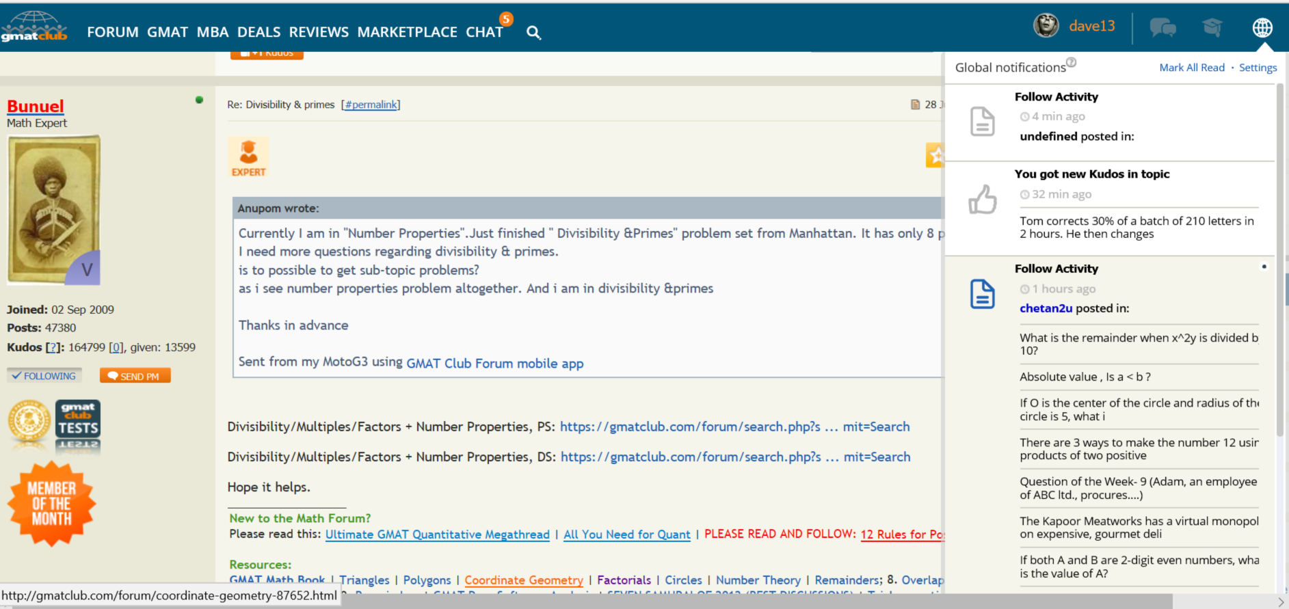Open All You Need for Quant link
The height and width of the screenshot is (609, 1289).
pos(627,534)
